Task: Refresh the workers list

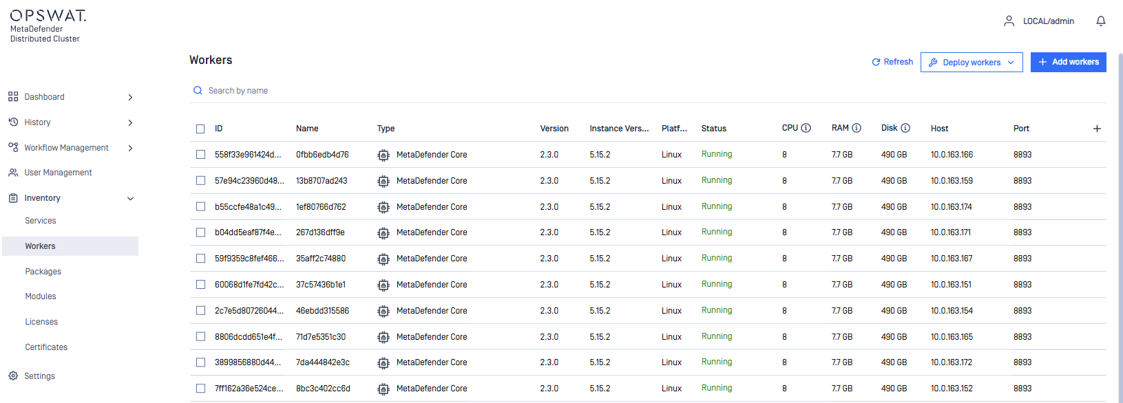Action: coord(892,62)
